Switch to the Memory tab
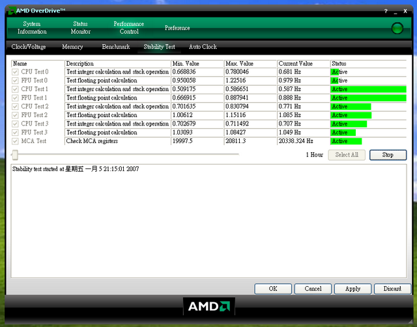The height and width of the screenshot is (327, 417). (72, 47)
